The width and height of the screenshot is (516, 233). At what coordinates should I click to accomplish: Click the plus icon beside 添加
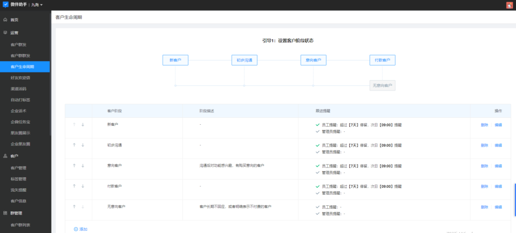tap(76, 229)
